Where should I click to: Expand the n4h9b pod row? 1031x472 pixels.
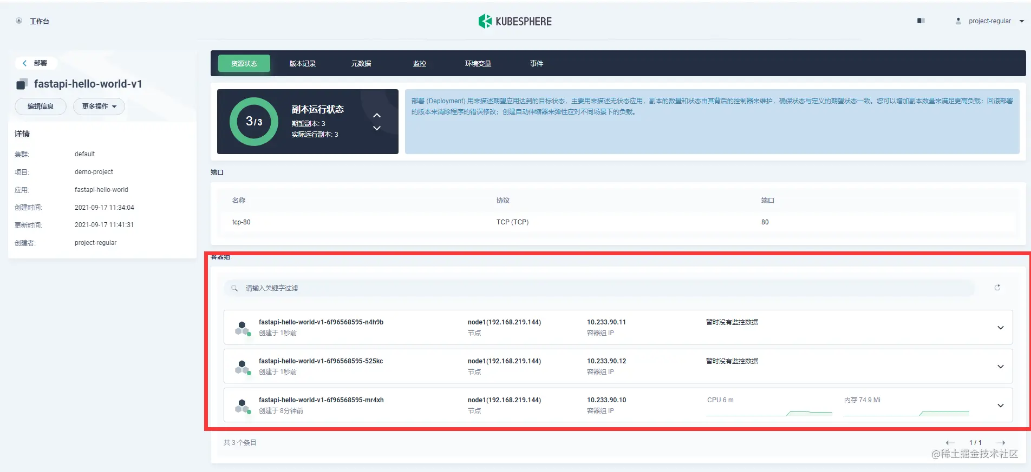(x=1001, y=328)
